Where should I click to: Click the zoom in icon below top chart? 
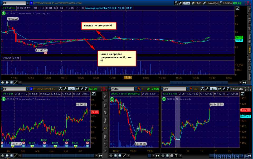pyautogui.click(x=8, y=82)
